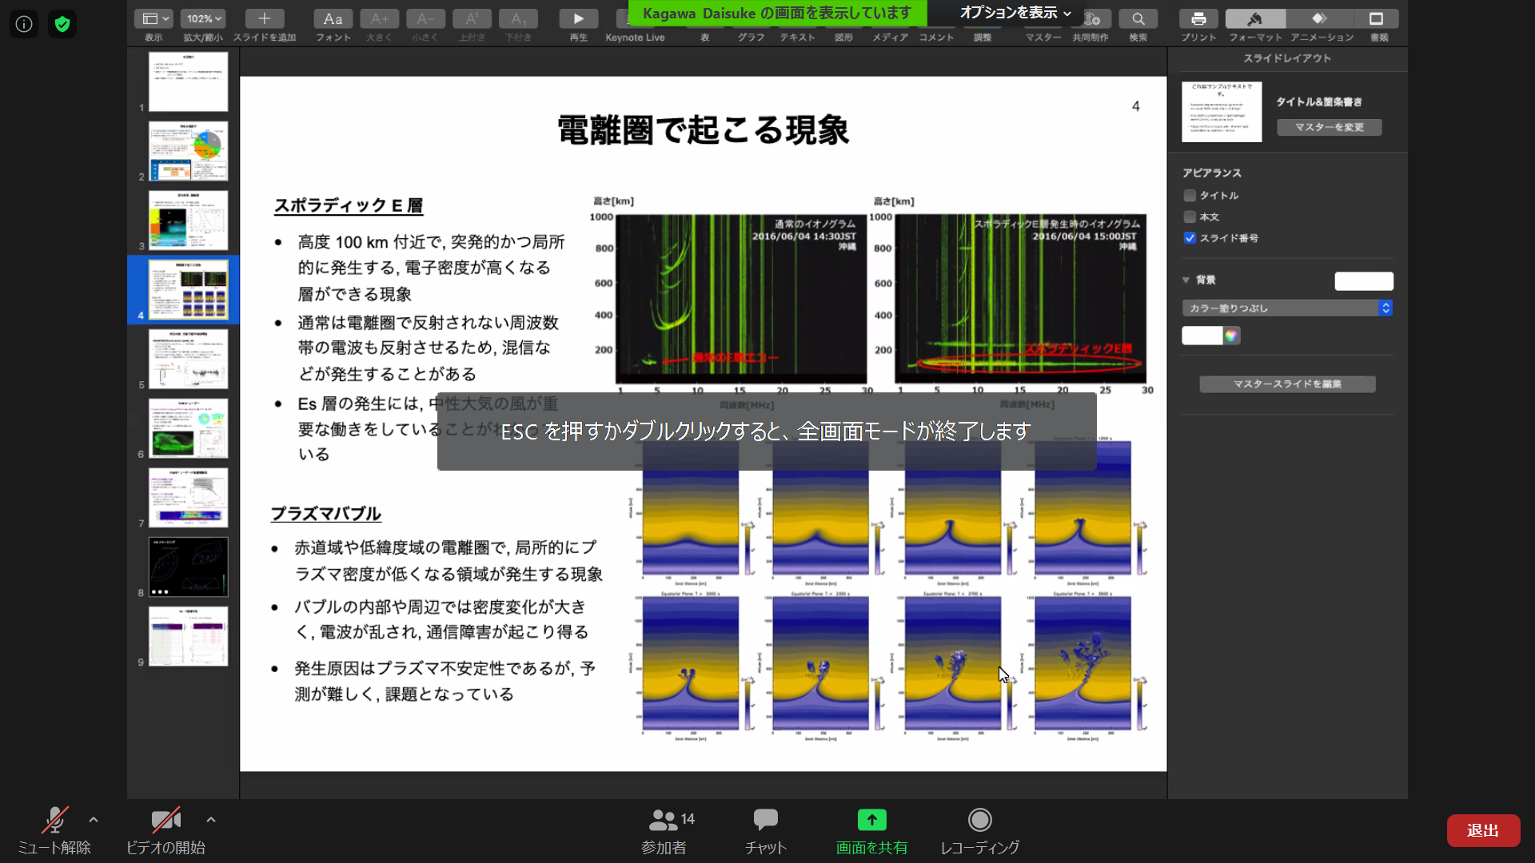Click the green 画面を共有 share screen icon
Screen dimensions: 1535x863
[871, 820]
